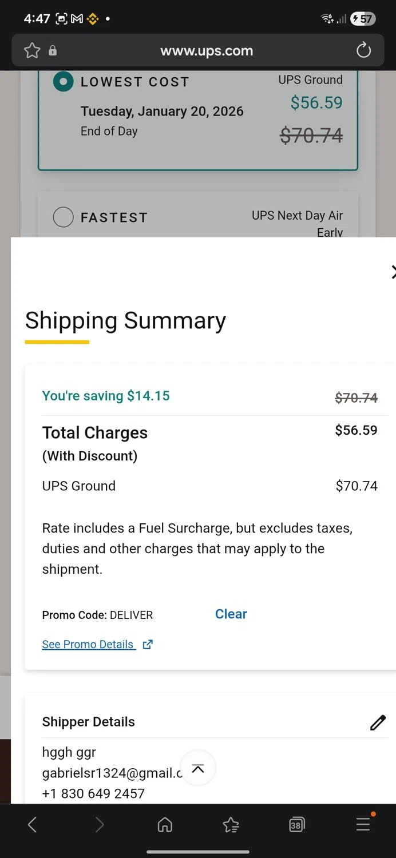Open See Promo Details link
The width and height of the screenshot is (396, 858).
coord(88,645)
